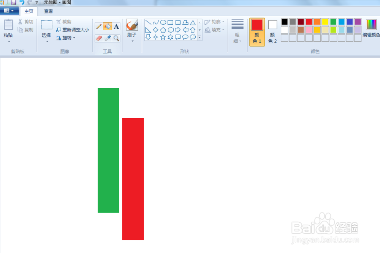Choose the Polygon shape
The width and height of the screenshot is (380, 253).
(x=185, y=22)
